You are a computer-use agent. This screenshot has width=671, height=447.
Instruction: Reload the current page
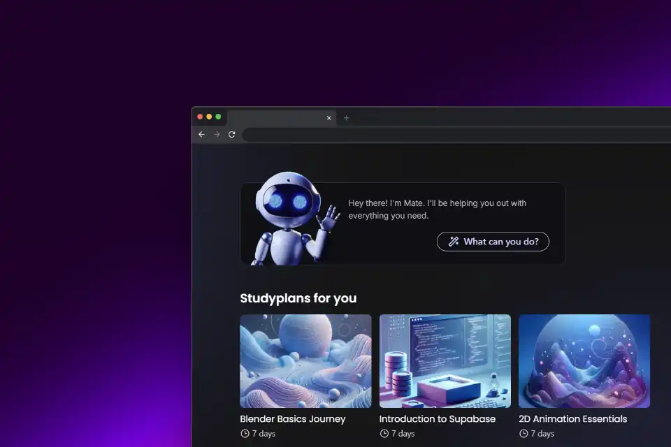(x=232, y=134)
